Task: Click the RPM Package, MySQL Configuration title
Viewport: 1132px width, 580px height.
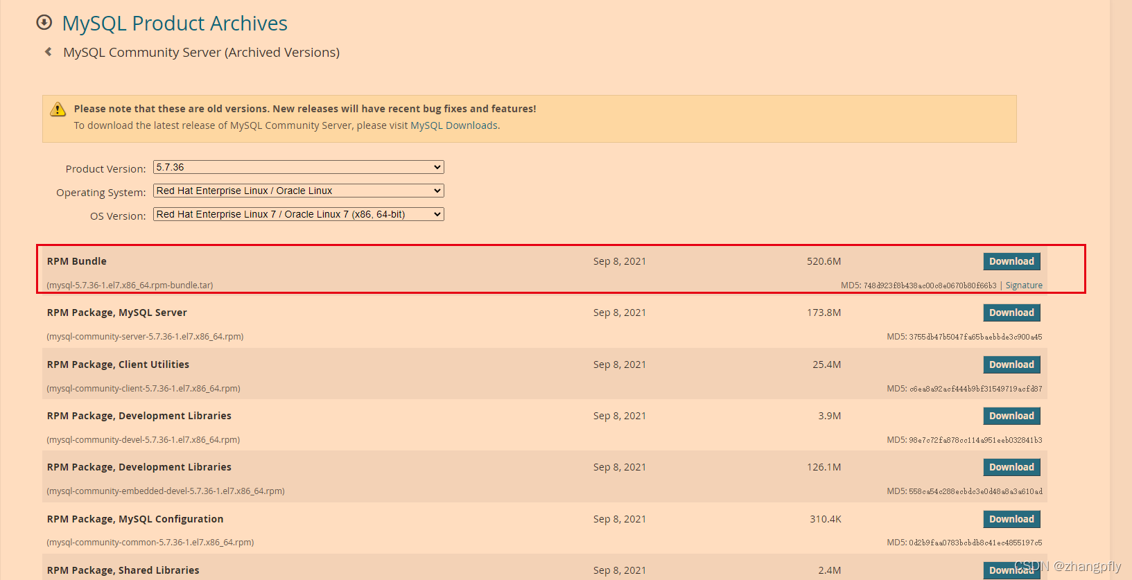Action: pos(135,519)
